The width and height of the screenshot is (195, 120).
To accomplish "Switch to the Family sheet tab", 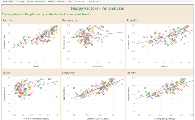I will 30,1.
